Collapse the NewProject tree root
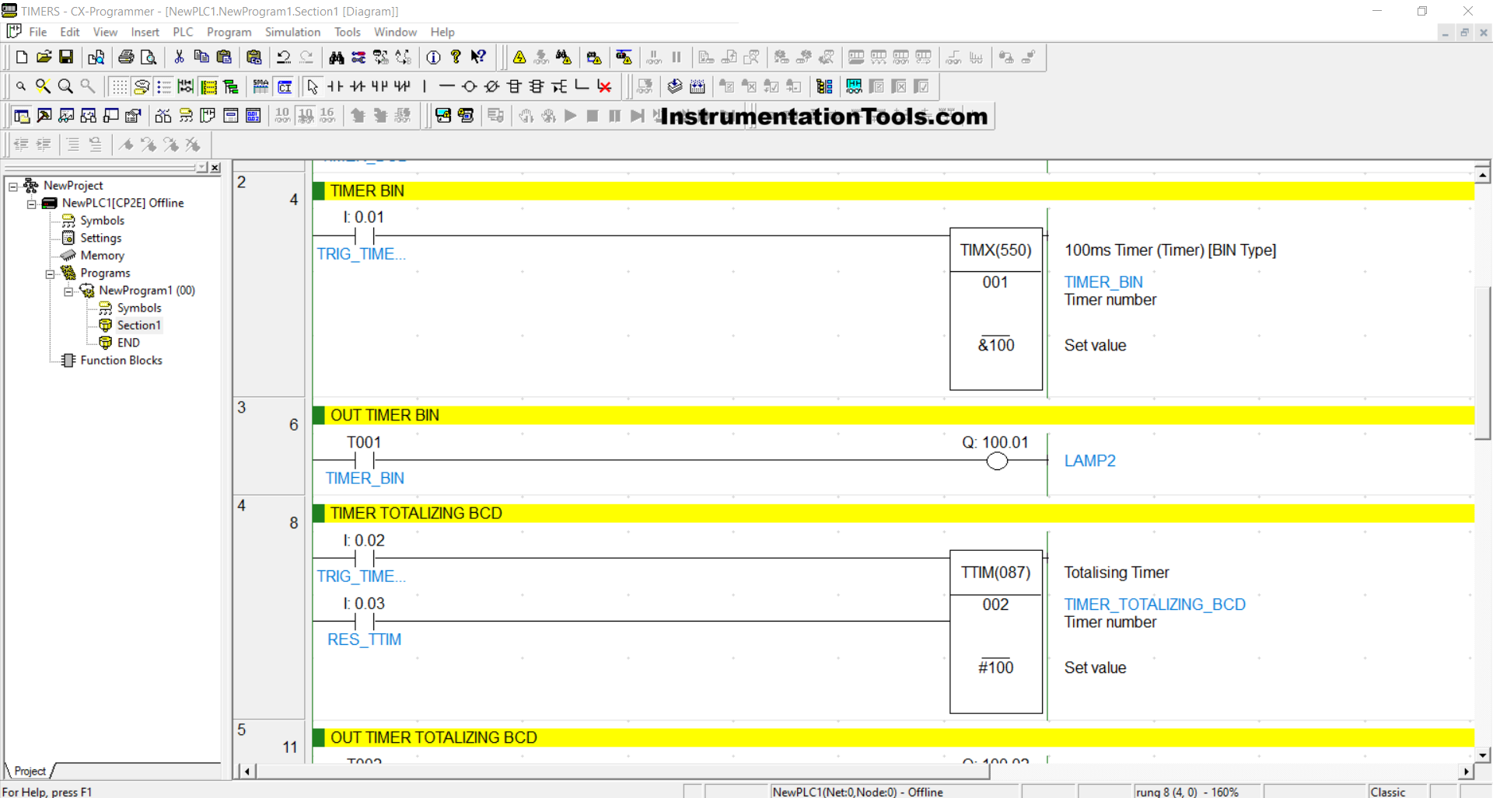This screenshot has height=798, width=1493. [x=13, y=186]
